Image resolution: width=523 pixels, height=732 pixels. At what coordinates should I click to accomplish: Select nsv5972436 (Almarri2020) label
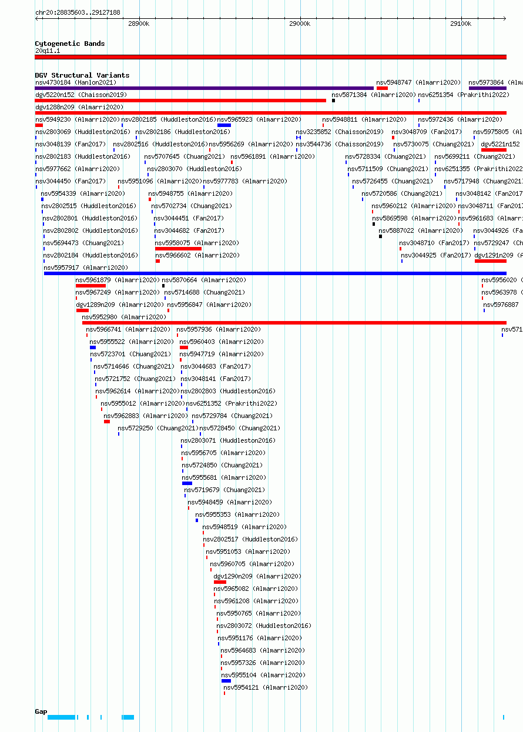click(x=460, y=119)
